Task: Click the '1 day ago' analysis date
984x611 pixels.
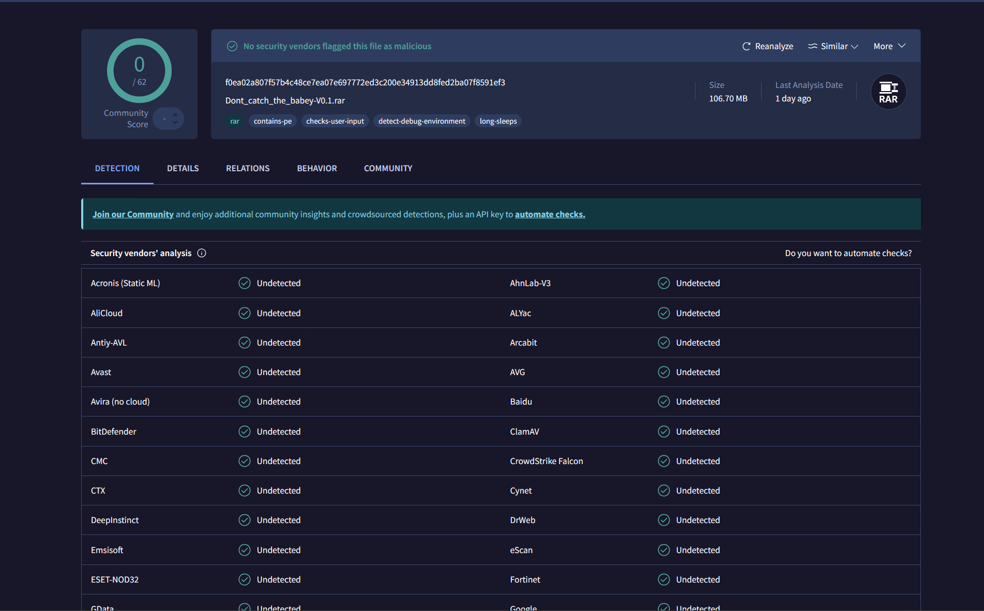Action: 793,98
